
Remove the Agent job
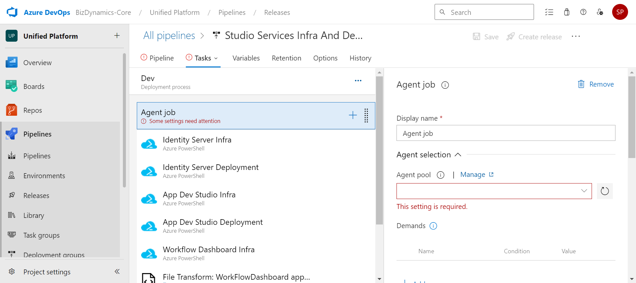coord(596,84)
